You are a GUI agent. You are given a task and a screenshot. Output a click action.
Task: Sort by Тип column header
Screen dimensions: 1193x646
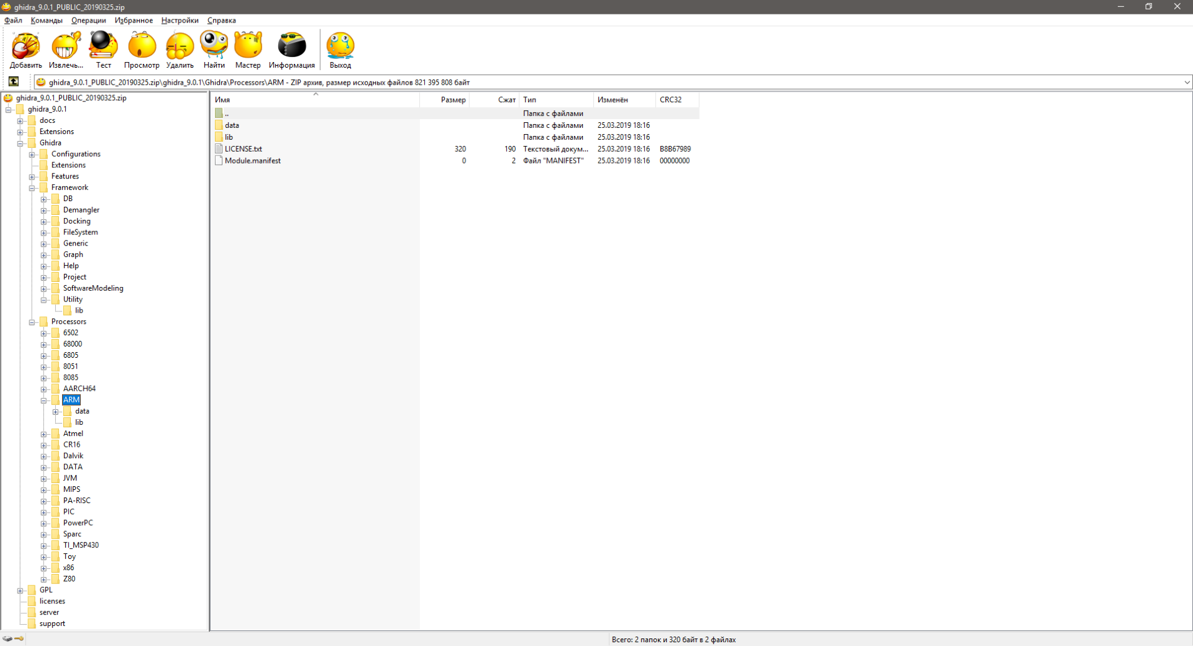tap(556, 100)
